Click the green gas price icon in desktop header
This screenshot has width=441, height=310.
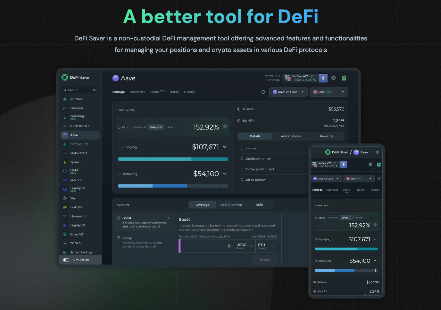click(344, 78)
